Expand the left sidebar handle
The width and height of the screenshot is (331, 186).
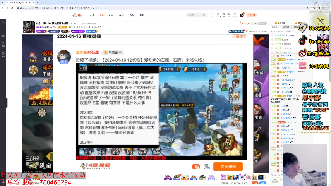(x=7, y=103)
